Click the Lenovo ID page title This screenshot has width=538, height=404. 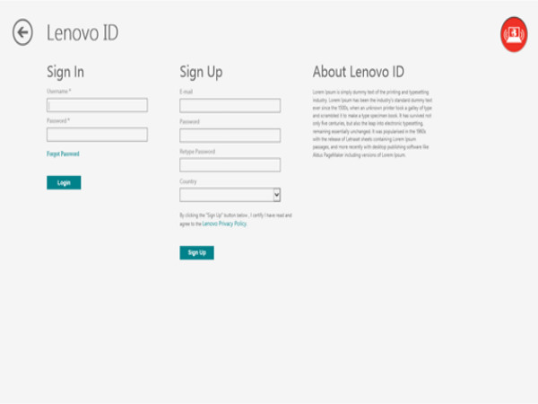(x=82, y=33)
